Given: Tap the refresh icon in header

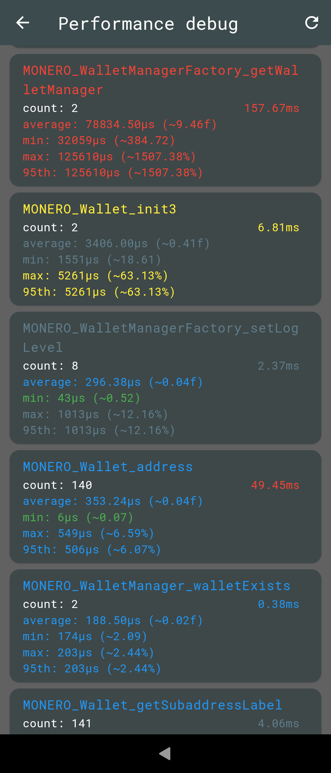Looking at the screenshot, I should pos(312,23).
